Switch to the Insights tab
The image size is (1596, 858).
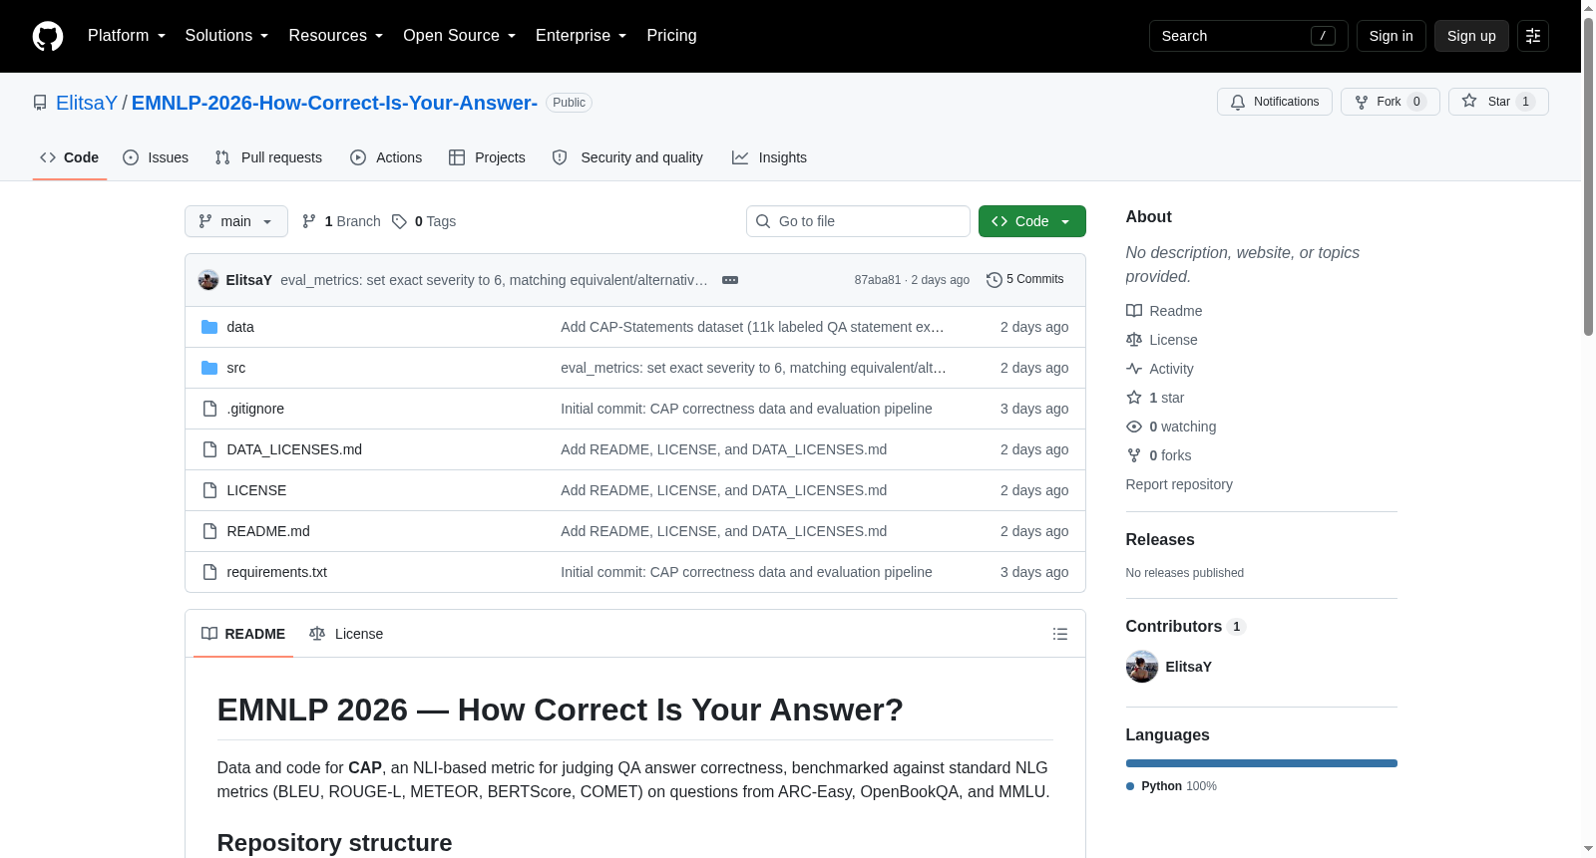coord(769,157)
